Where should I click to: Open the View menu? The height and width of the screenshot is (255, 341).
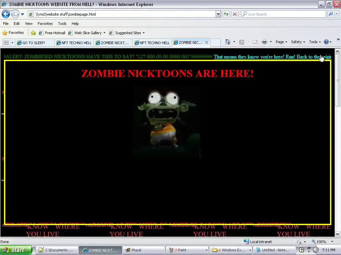click(29, 24)
